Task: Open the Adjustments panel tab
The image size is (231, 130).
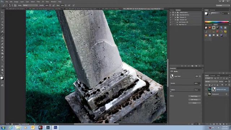Action: (x=209, y=25)
